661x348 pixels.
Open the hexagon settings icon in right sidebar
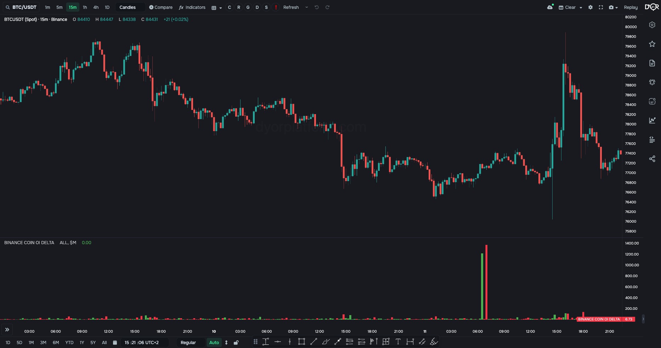tap(652, 25)
